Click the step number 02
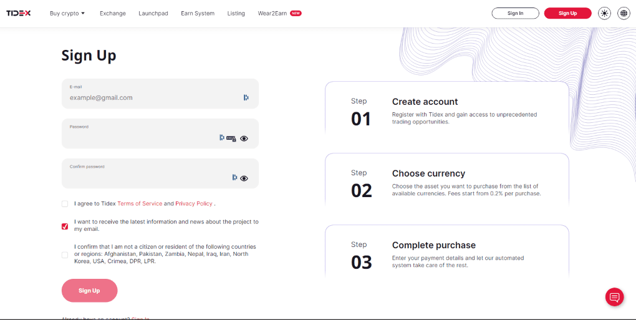This screenshot has width=636, height=320. click(362, 191)
